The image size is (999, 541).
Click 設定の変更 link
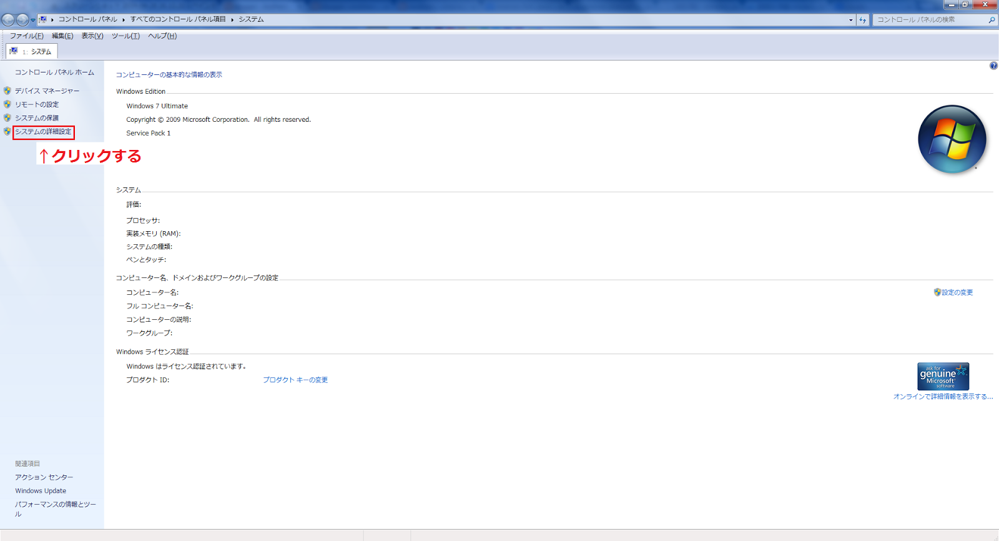pyautogui.click(x=957, y=292)
